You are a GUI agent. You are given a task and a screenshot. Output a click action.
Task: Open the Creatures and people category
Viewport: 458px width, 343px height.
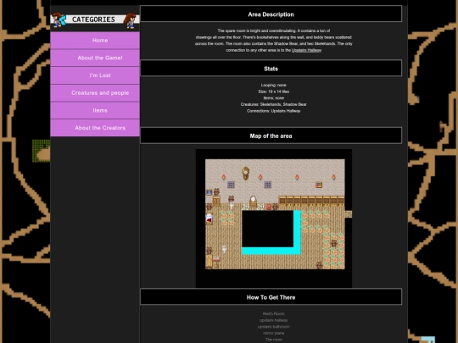(x=95, y=93)
